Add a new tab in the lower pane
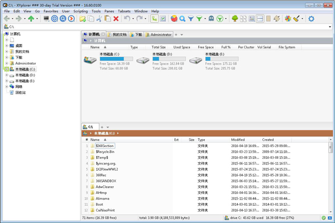This screenshot has height=223, width=335. pyautogui.click(x=102, y=127)
